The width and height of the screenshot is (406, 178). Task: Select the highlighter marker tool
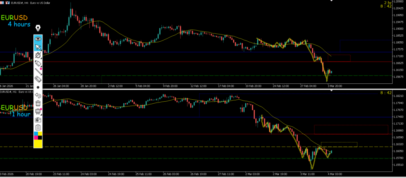click(x=38, y=64)
